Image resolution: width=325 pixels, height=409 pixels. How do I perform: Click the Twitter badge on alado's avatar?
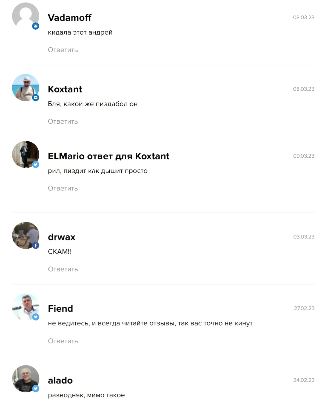pos(36,388)
